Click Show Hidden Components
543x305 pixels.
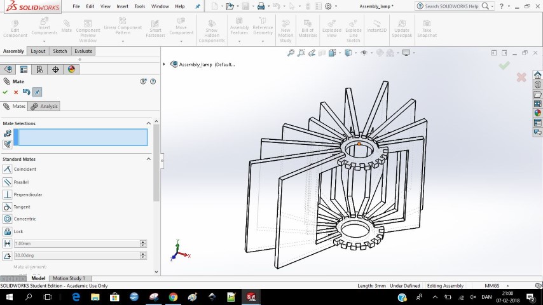(212, 30)
